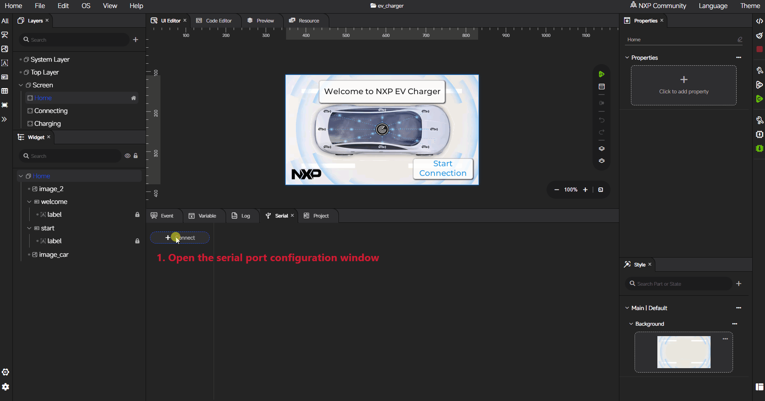Click the send layer backward icon
The width and height of the screenshot is (765, 401).
pos(601,161)
